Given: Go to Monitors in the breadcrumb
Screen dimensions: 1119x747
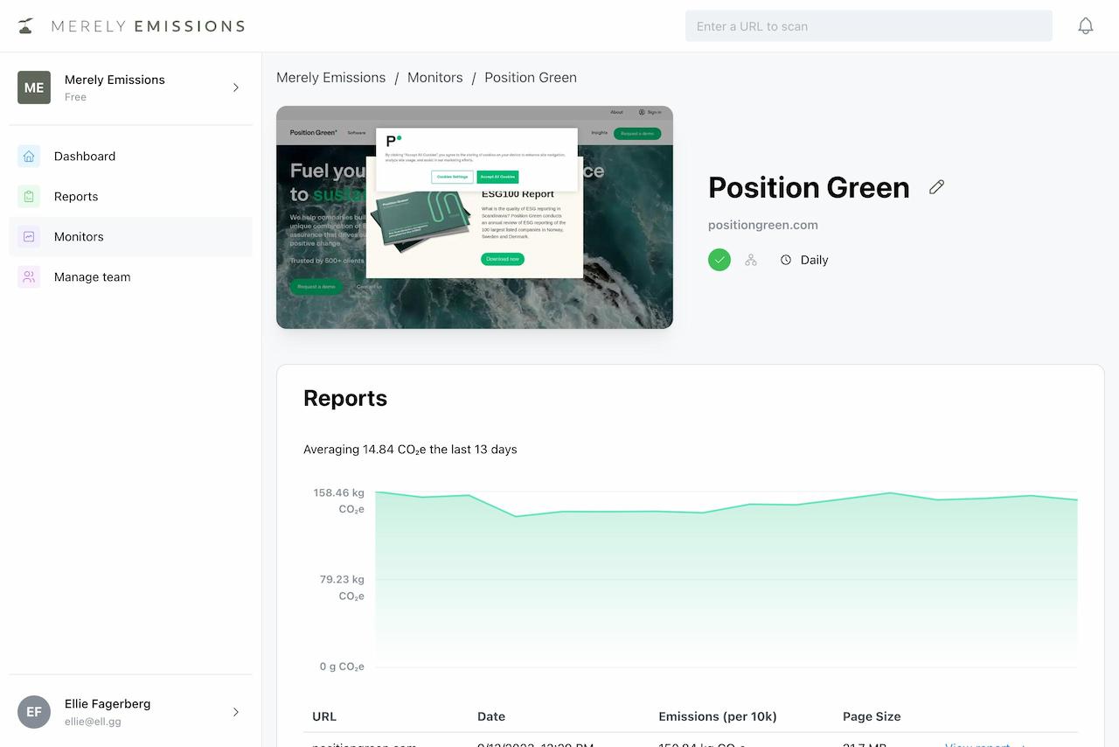Looking at the screenshot, I should (434, 78).
